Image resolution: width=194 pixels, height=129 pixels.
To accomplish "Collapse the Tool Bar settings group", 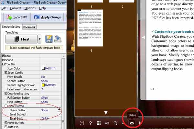I will pyautogui.click(x=4, y=64).
